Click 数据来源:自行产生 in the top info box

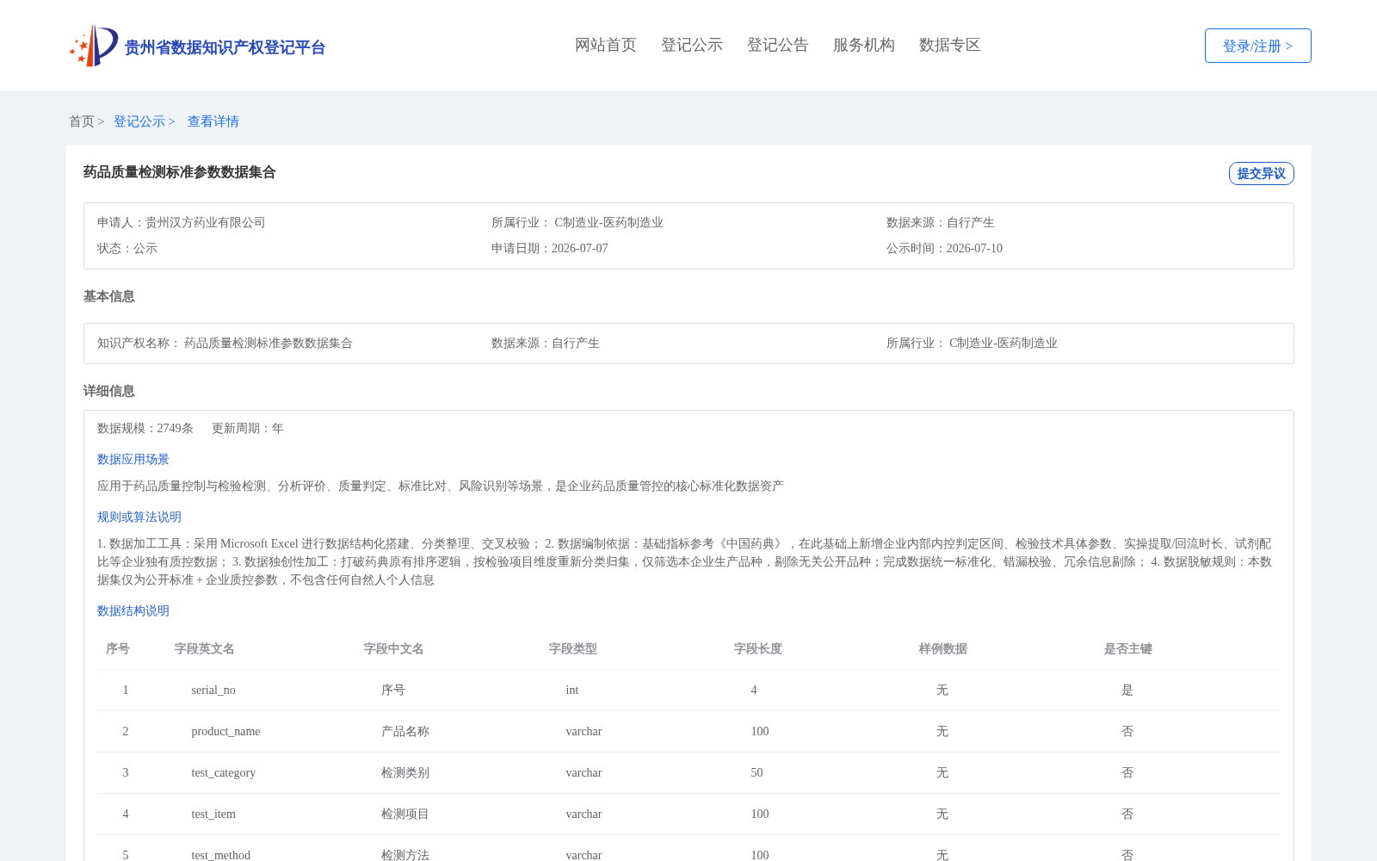click(941, 222)
